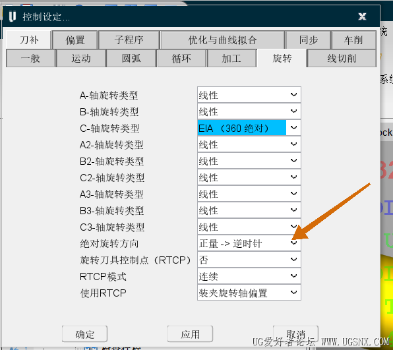Open the 偏置 tab
The height and width of the screenshot is (350, 393).
[x=75, y=40]
